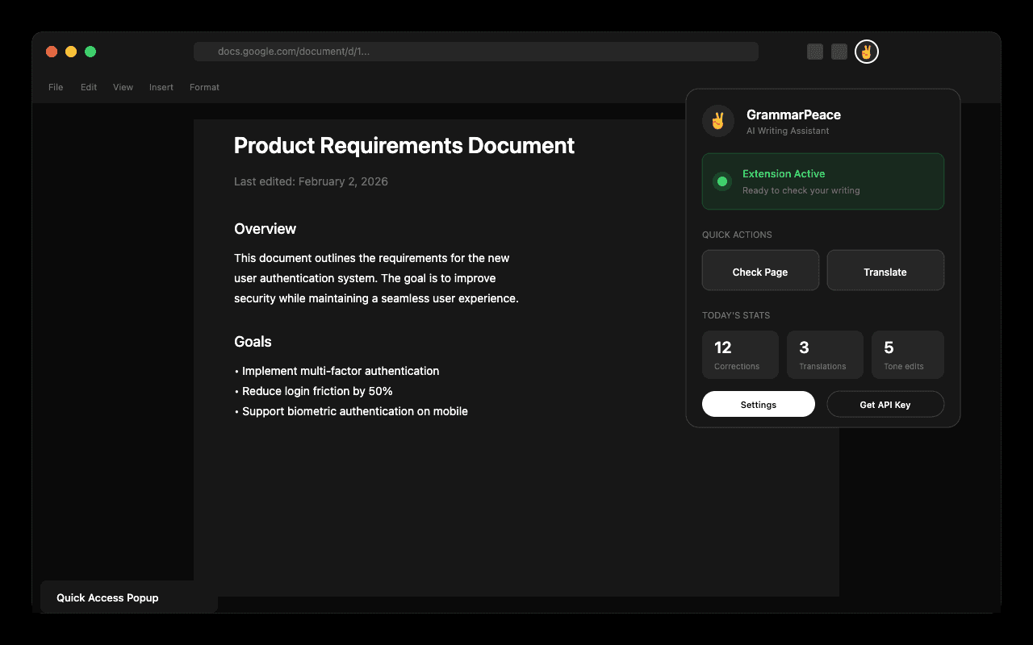Viewport: 1033px width, 645px height.
Task: Click the Translations stat card showing 3
Action: point(825,354)
